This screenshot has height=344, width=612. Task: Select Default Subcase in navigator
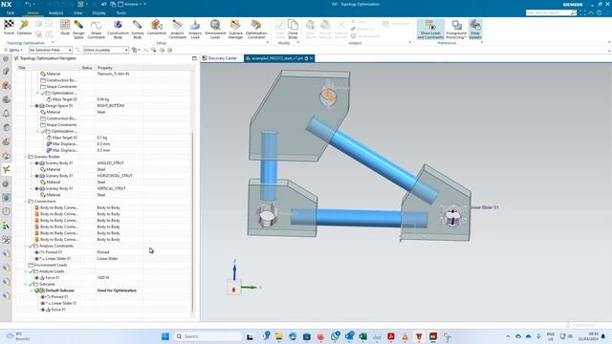59,290
